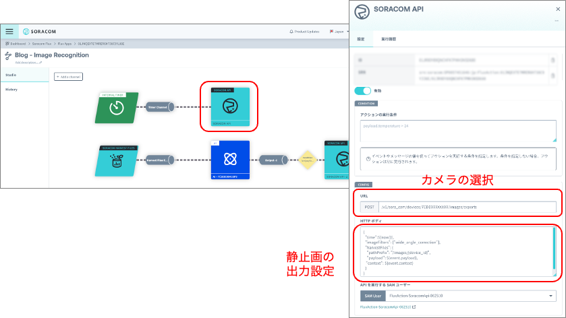Switch to the 設定 tab

pyautogui.click(x=361, y=39)
